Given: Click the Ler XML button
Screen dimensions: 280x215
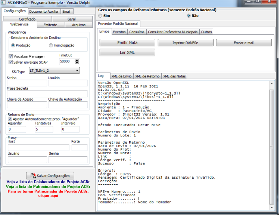Looking at the screenshot, I should [127, 53].
